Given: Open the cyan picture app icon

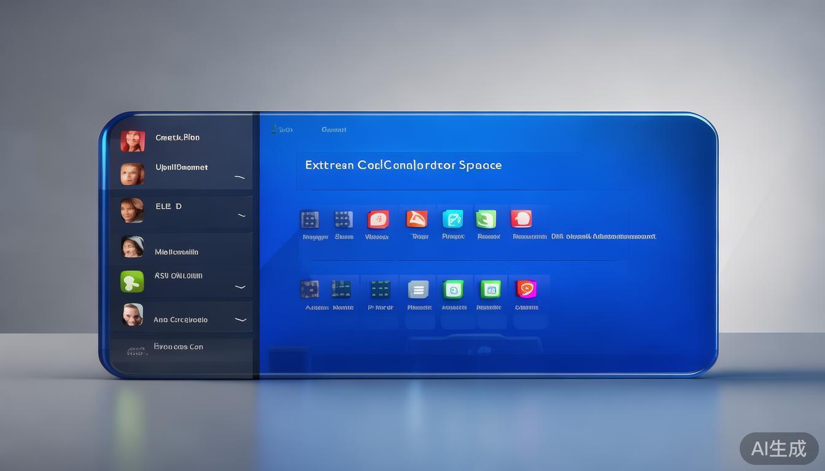Looking at the screenshot, I should tap(452, 219).
